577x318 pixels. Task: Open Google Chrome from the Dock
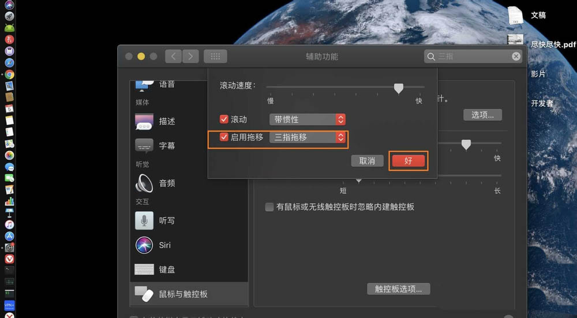pos(9,74)
